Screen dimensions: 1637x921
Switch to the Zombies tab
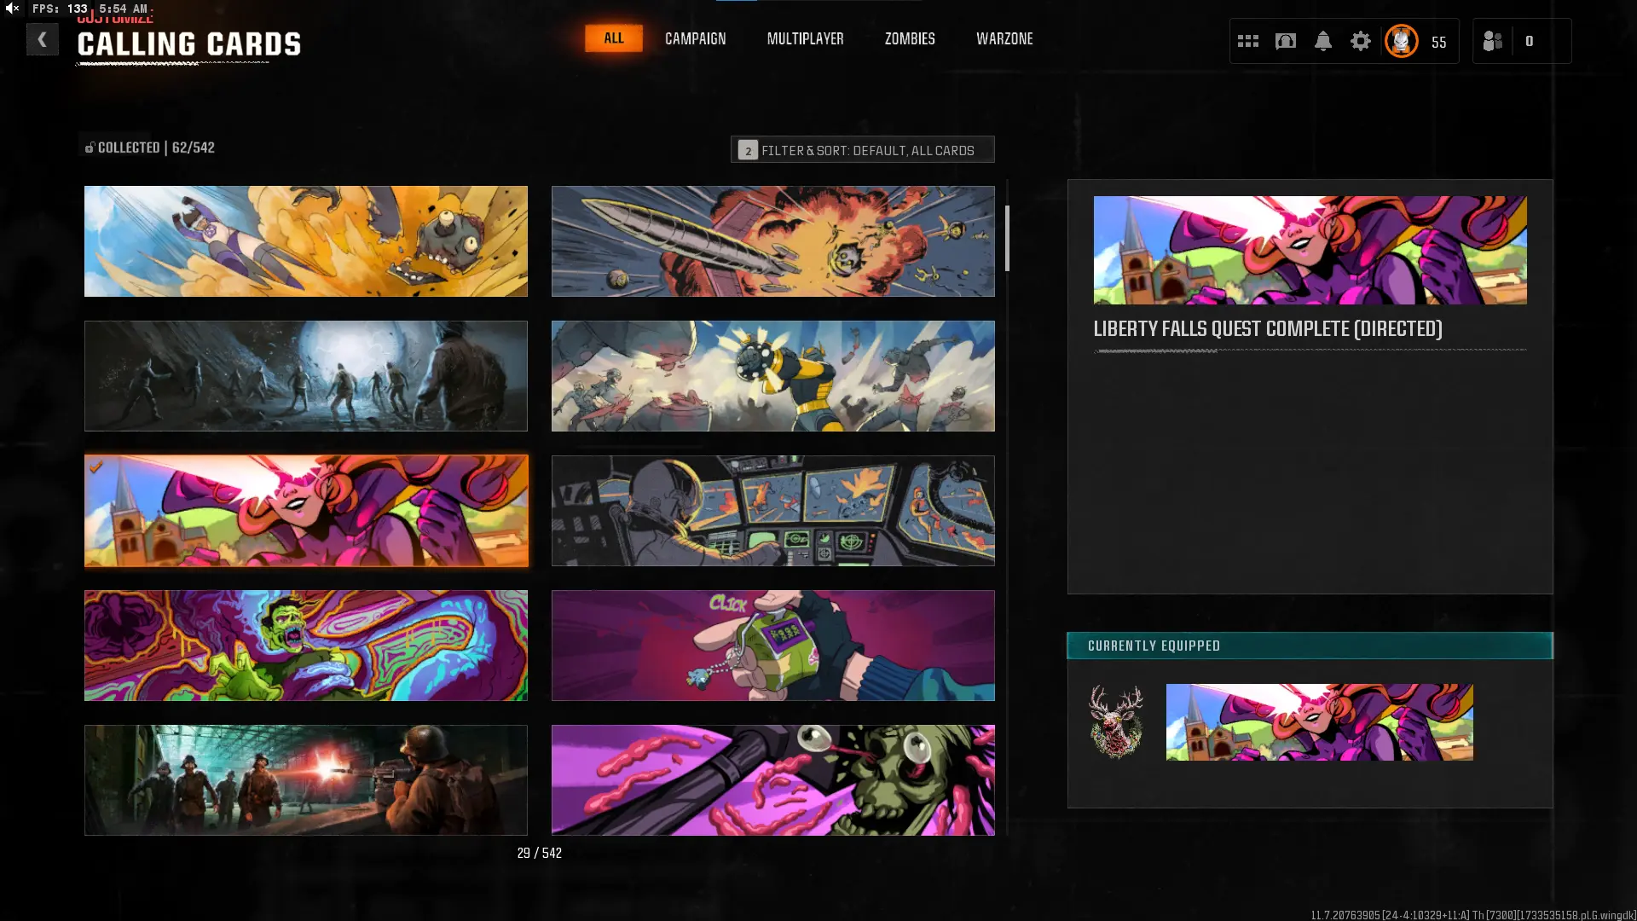click(x=910, y=39)
